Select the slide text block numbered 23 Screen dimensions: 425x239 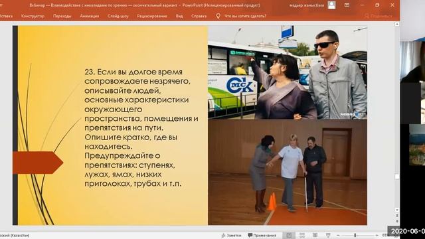pyautogui.click(x=141, y=128)
